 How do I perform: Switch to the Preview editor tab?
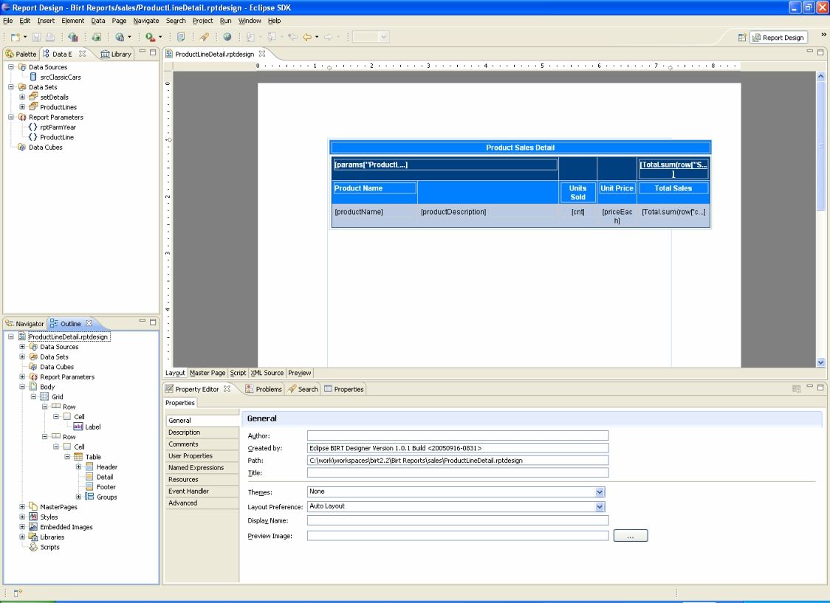click(x=299, y=373)
